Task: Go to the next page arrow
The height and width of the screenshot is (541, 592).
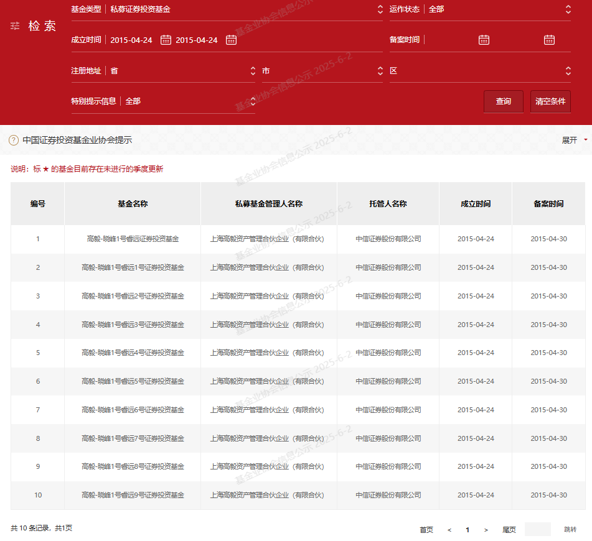Action: pos(486,530)
